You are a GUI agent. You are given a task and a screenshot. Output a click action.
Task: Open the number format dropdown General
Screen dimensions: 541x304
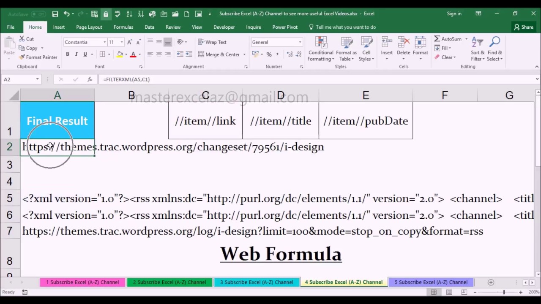(300, 42)
